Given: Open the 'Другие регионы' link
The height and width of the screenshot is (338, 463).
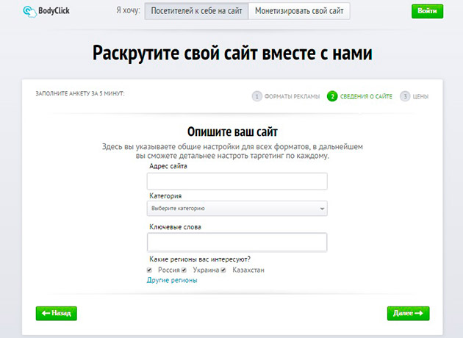Looking at the screenshot, I should pyautogui.click(x=172, y=280).
